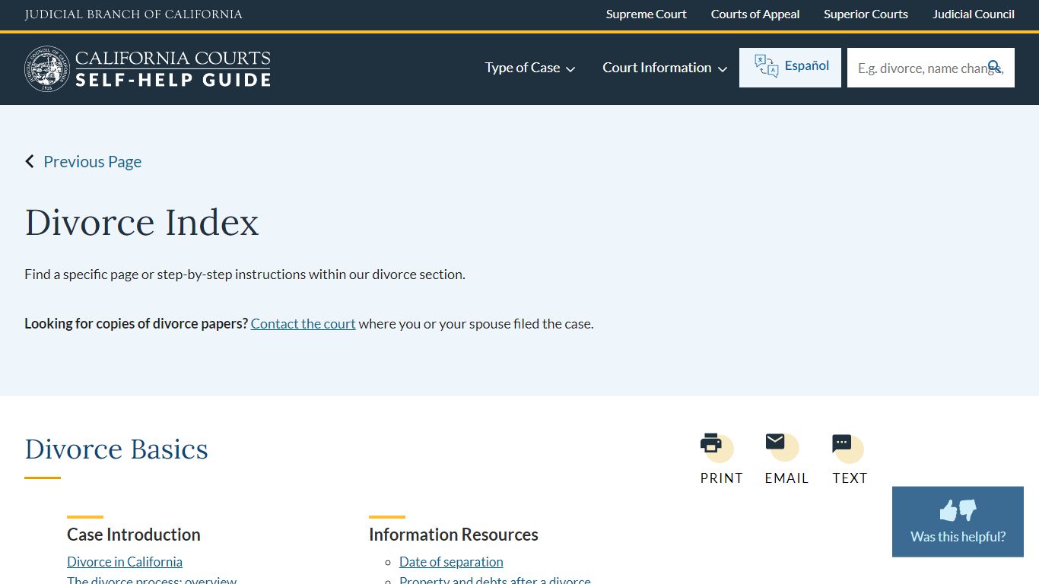This screenshot has width=1039, height=584.
Task: Click the thumbs up/down feedback icon
Action: tap(958, 509)
